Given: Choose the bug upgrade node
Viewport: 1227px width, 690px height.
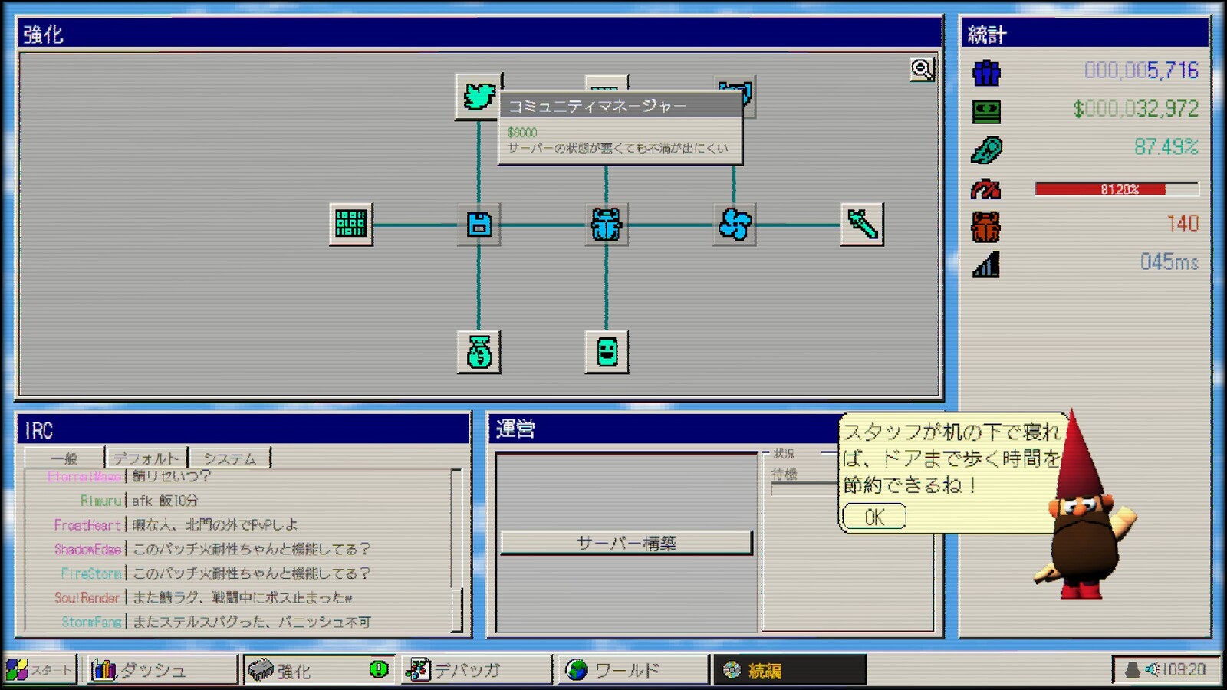Looking at the screenshot, I should (607, 225).
